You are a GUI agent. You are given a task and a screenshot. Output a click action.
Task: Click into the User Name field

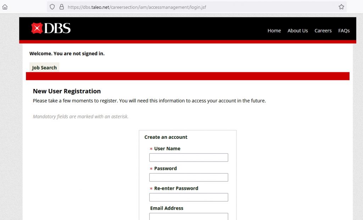click(189, 158)
